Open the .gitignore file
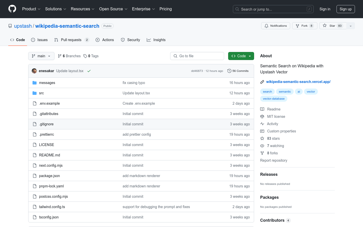Screen dimensions: 363x227 pyautogui.click(x=46, y=124)
